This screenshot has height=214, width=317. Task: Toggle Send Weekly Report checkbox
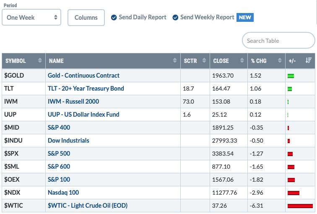[x=175, y=18]
